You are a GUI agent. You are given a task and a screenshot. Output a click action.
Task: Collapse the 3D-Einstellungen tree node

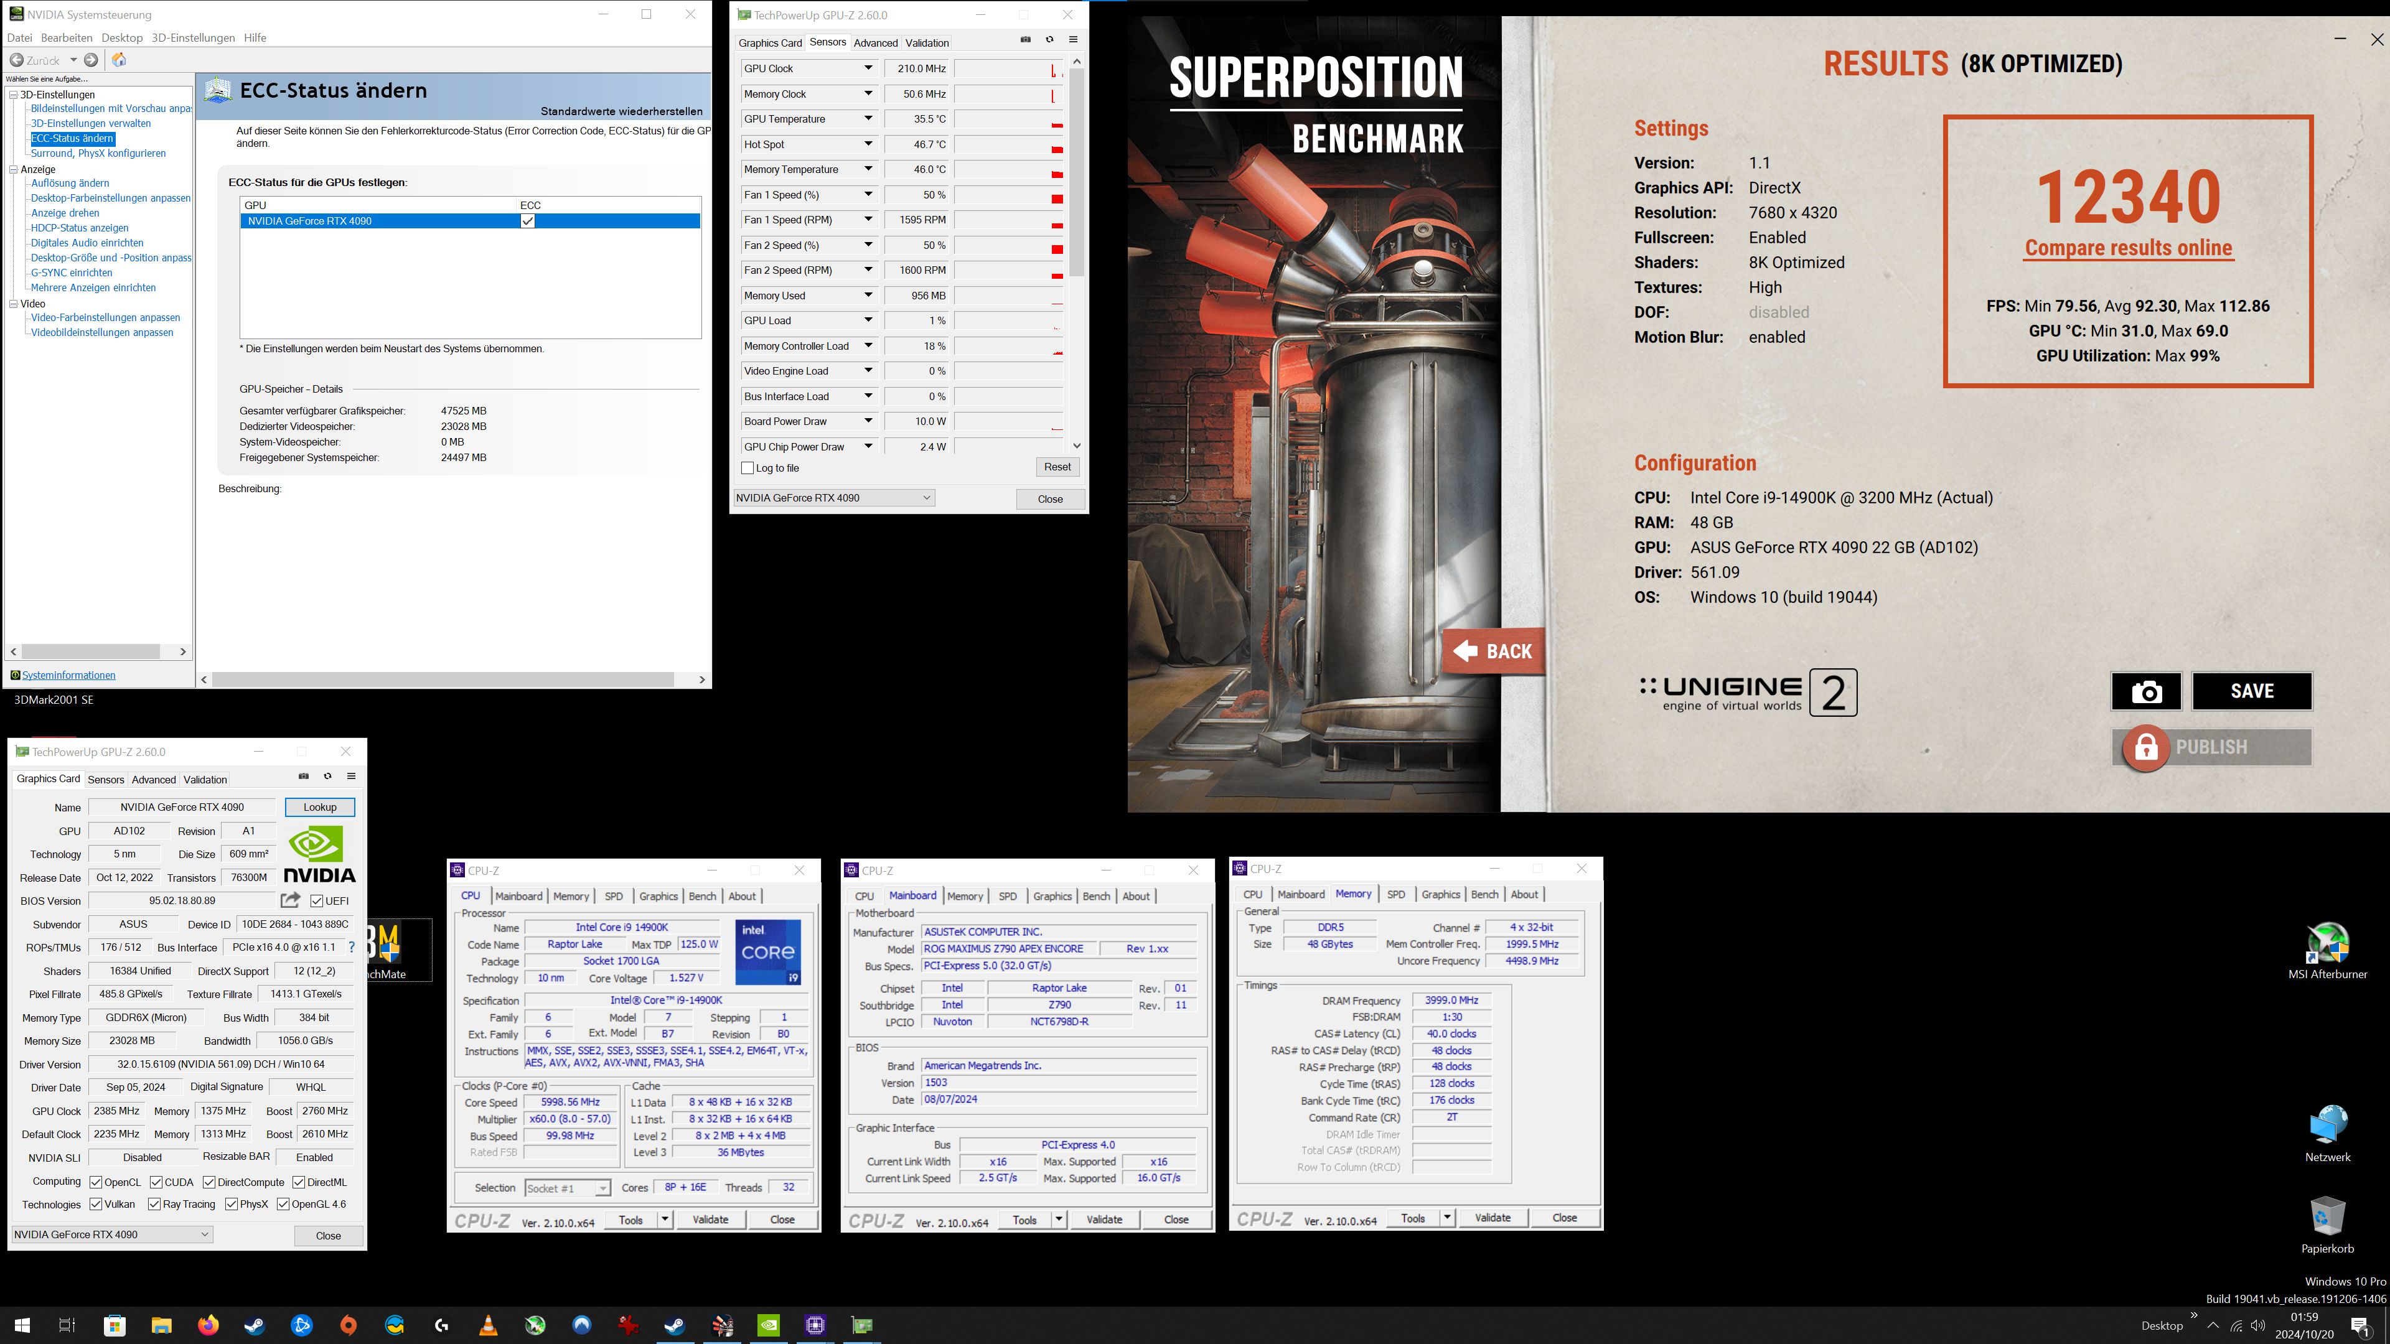[x=14, y=95]
